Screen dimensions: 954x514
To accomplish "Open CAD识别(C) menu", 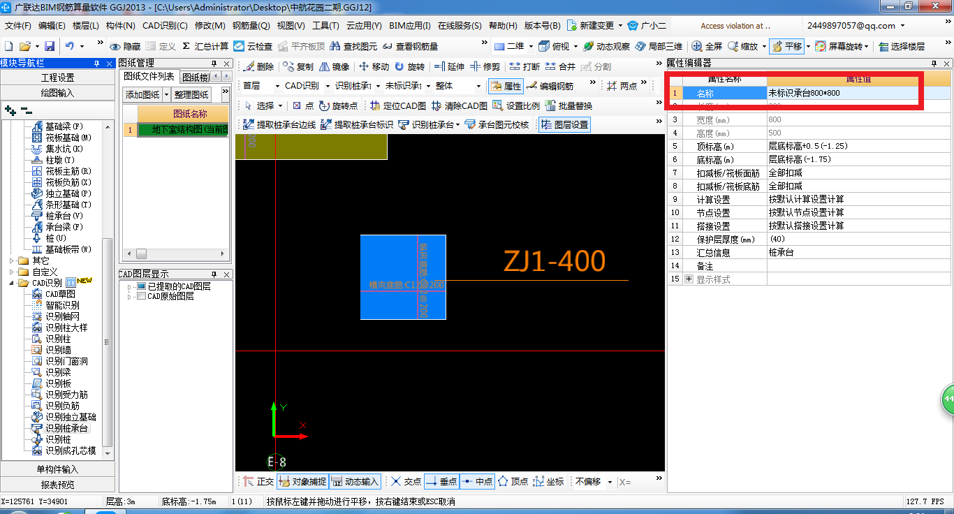I will coord(165,26).
